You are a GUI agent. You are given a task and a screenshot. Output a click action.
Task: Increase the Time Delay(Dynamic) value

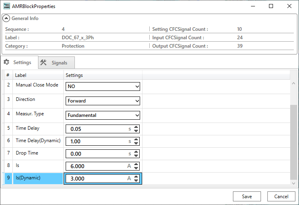click(136, 140)
